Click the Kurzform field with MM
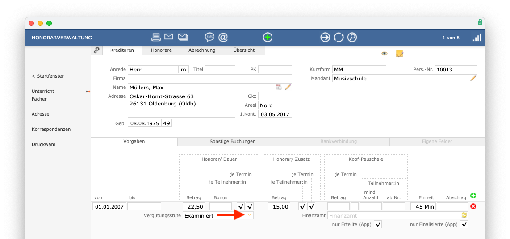The width and height of the screenshot is (510, 239). (359, 69)
